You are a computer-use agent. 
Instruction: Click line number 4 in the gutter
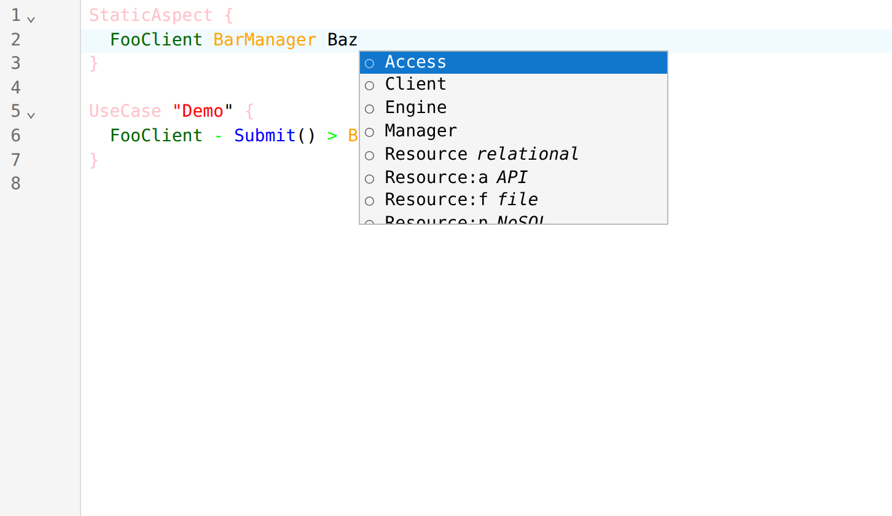pos(16,87)
